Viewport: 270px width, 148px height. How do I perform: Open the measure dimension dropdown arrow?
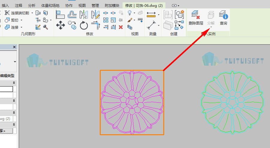pos(159,25)
